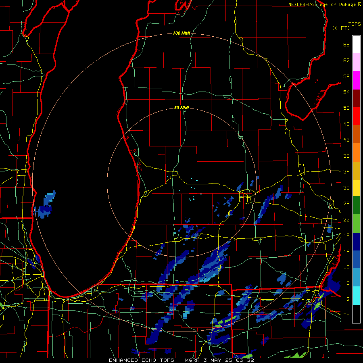Click the light pink legend swatch
Image resolution: width=363 pixels, height=363 pixels.
(x=356, y=62)
